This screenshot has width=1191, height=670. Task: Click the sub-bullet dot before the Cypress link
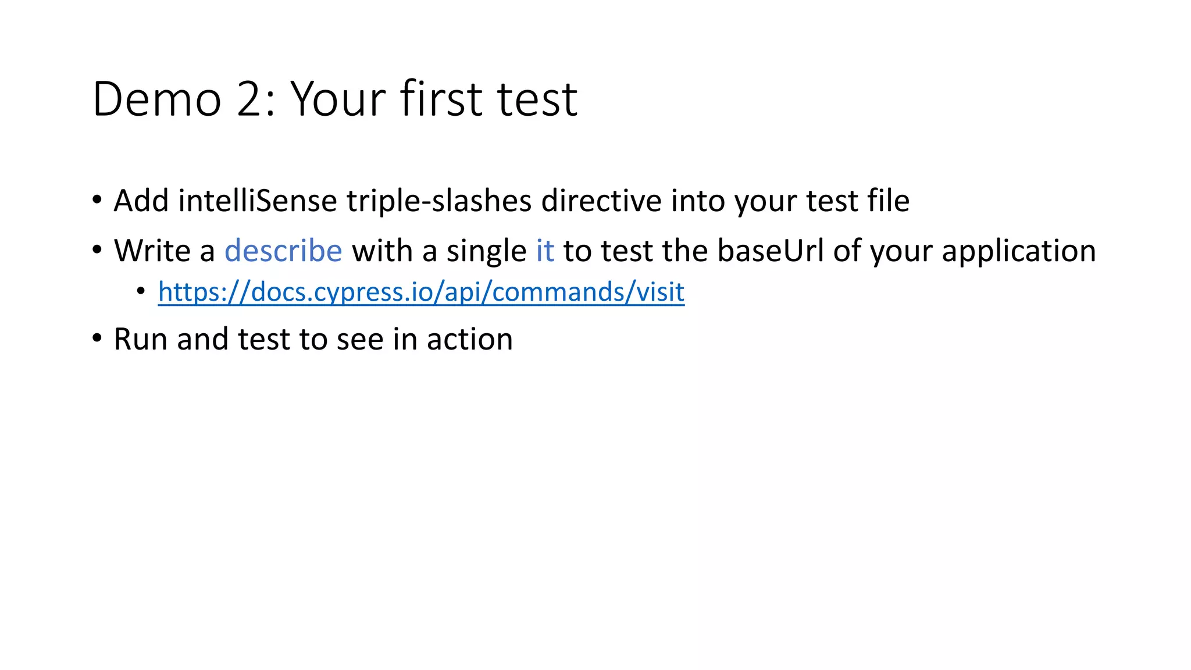tap(141, 291)
